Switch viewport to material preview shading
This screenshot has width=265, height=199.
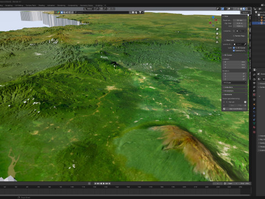tap(244, 9)
